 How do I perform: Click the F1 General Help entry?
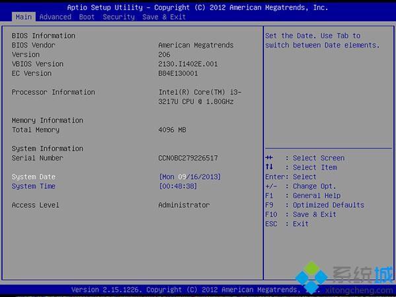click(303, 196)
